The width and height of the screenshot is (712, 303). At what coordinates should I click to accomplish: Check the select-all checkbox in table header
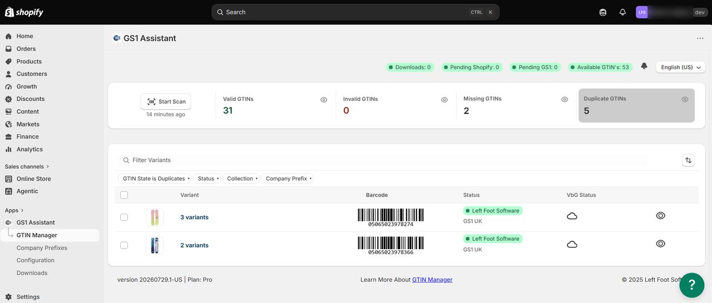click(x=124, y=195)
